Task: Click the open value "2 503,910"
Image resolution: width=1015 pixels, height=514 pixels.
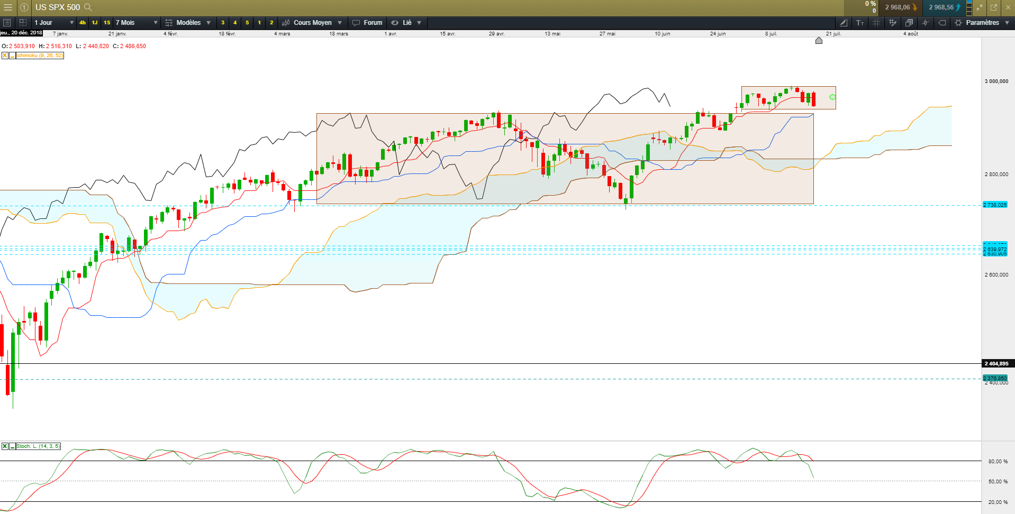Action: pos(22,46)
